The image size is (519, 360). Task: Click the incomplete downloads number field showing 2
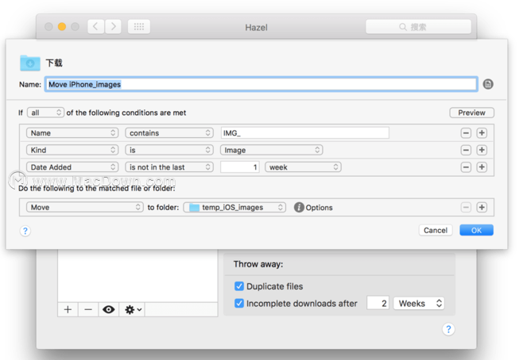(x=378, y=303)
